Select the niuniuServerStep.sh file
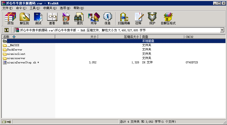Viewport: 227px width, 125px height. [x=22, y=62]
